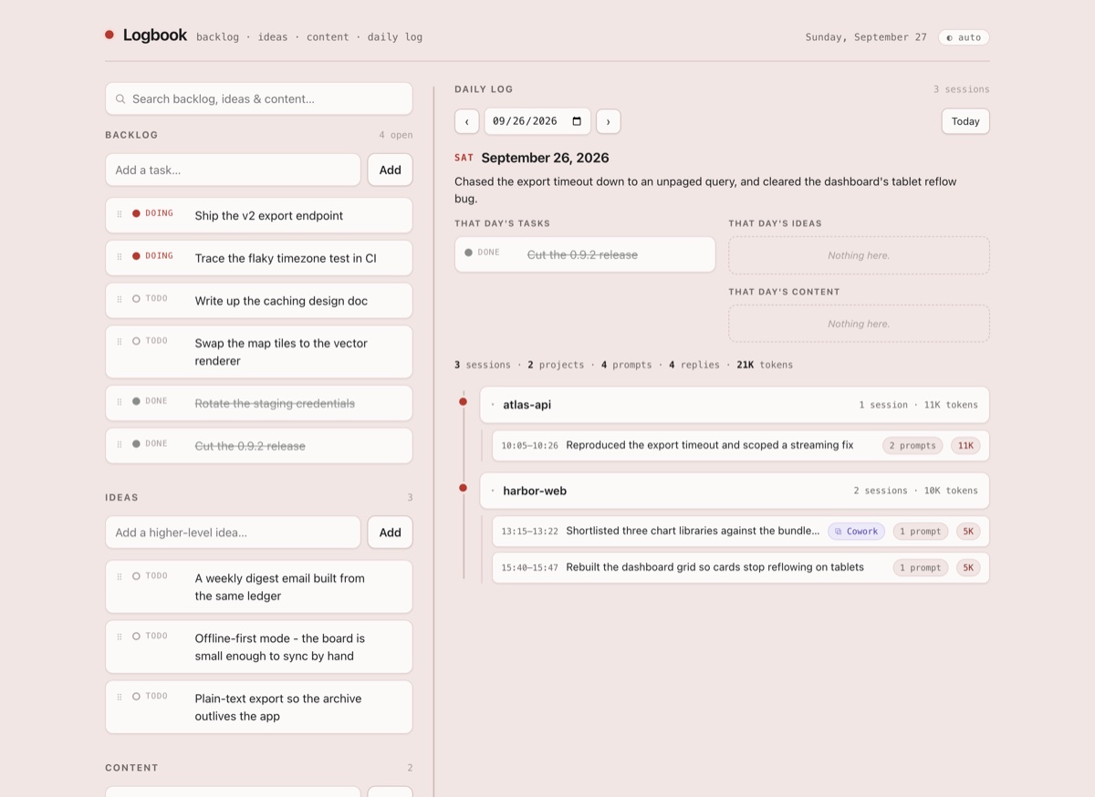Toggle the DOING status on Ship the v2 export endpoint
Screen dimensions: 1095x797
[152, 213]
